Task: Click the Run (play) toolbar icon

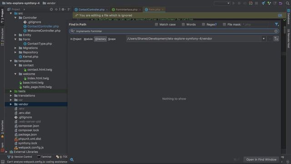Action: 234,3
